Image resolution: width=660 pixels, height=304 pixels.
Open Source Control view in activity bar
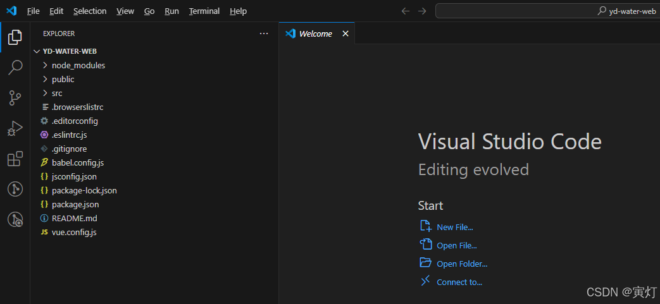pyautogui.click(x=15, y=98)
